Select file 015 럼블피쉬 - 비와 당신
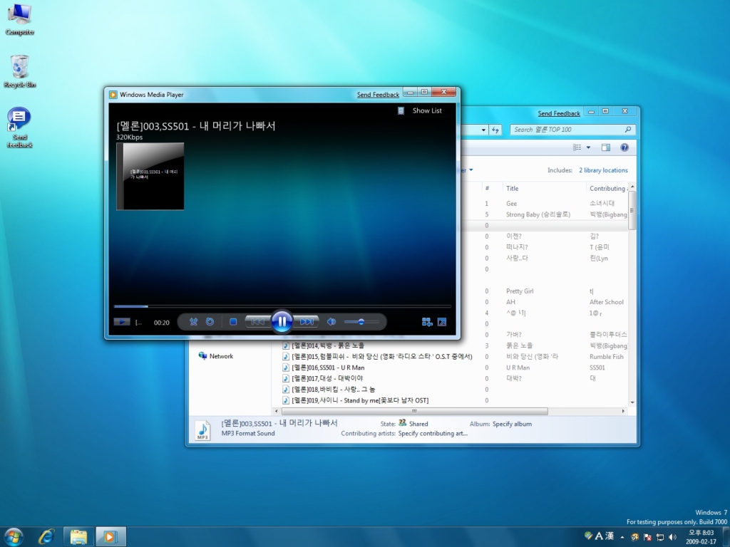Image resolution: width=730 pixels, height=547 pixels. [x=382, y=356]
